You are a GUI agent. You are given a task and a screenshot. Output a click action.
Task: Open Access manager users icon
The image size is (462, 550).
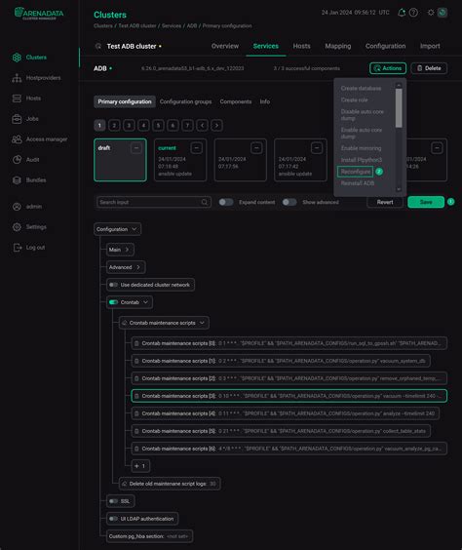17,139
